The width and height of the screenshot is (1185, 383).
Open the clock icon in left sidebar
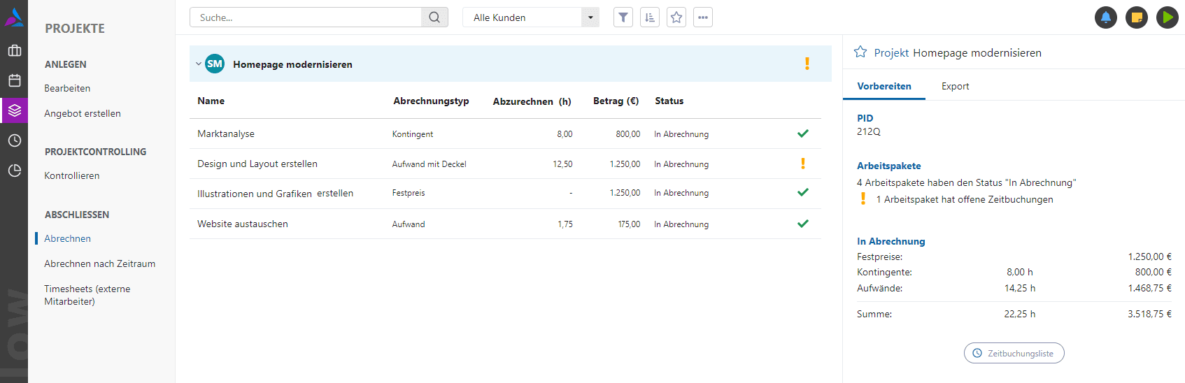pyautogui.click(x=14, y=140)
